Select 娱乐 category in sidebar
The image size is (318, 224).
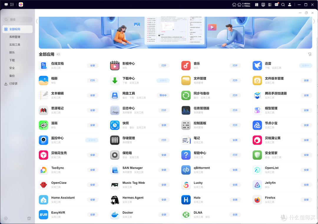[x=12, y=52]
